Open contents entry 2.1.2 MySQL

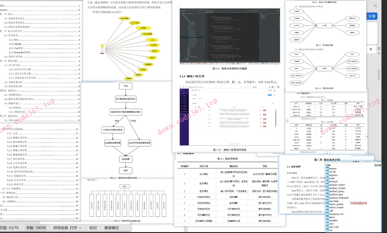point(44,44)
